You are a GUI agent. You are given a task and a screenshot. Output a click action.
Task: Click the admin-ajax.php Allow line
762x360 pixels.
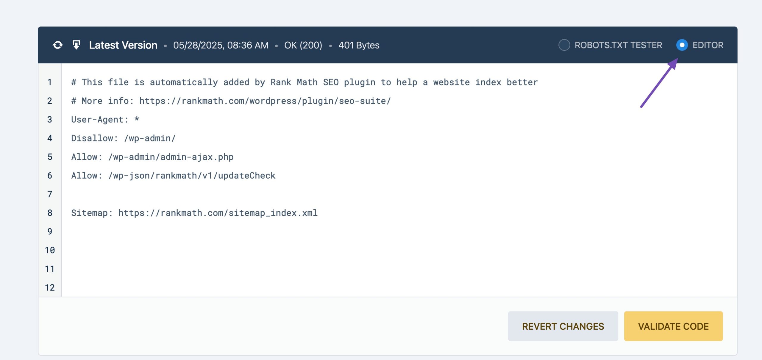152,157
